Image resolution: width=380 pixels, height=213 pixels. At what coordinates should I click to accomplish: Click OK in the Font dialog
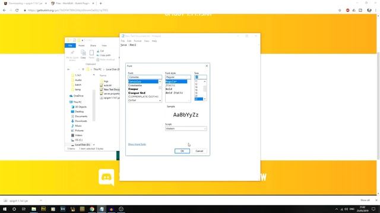pos(182,151)
